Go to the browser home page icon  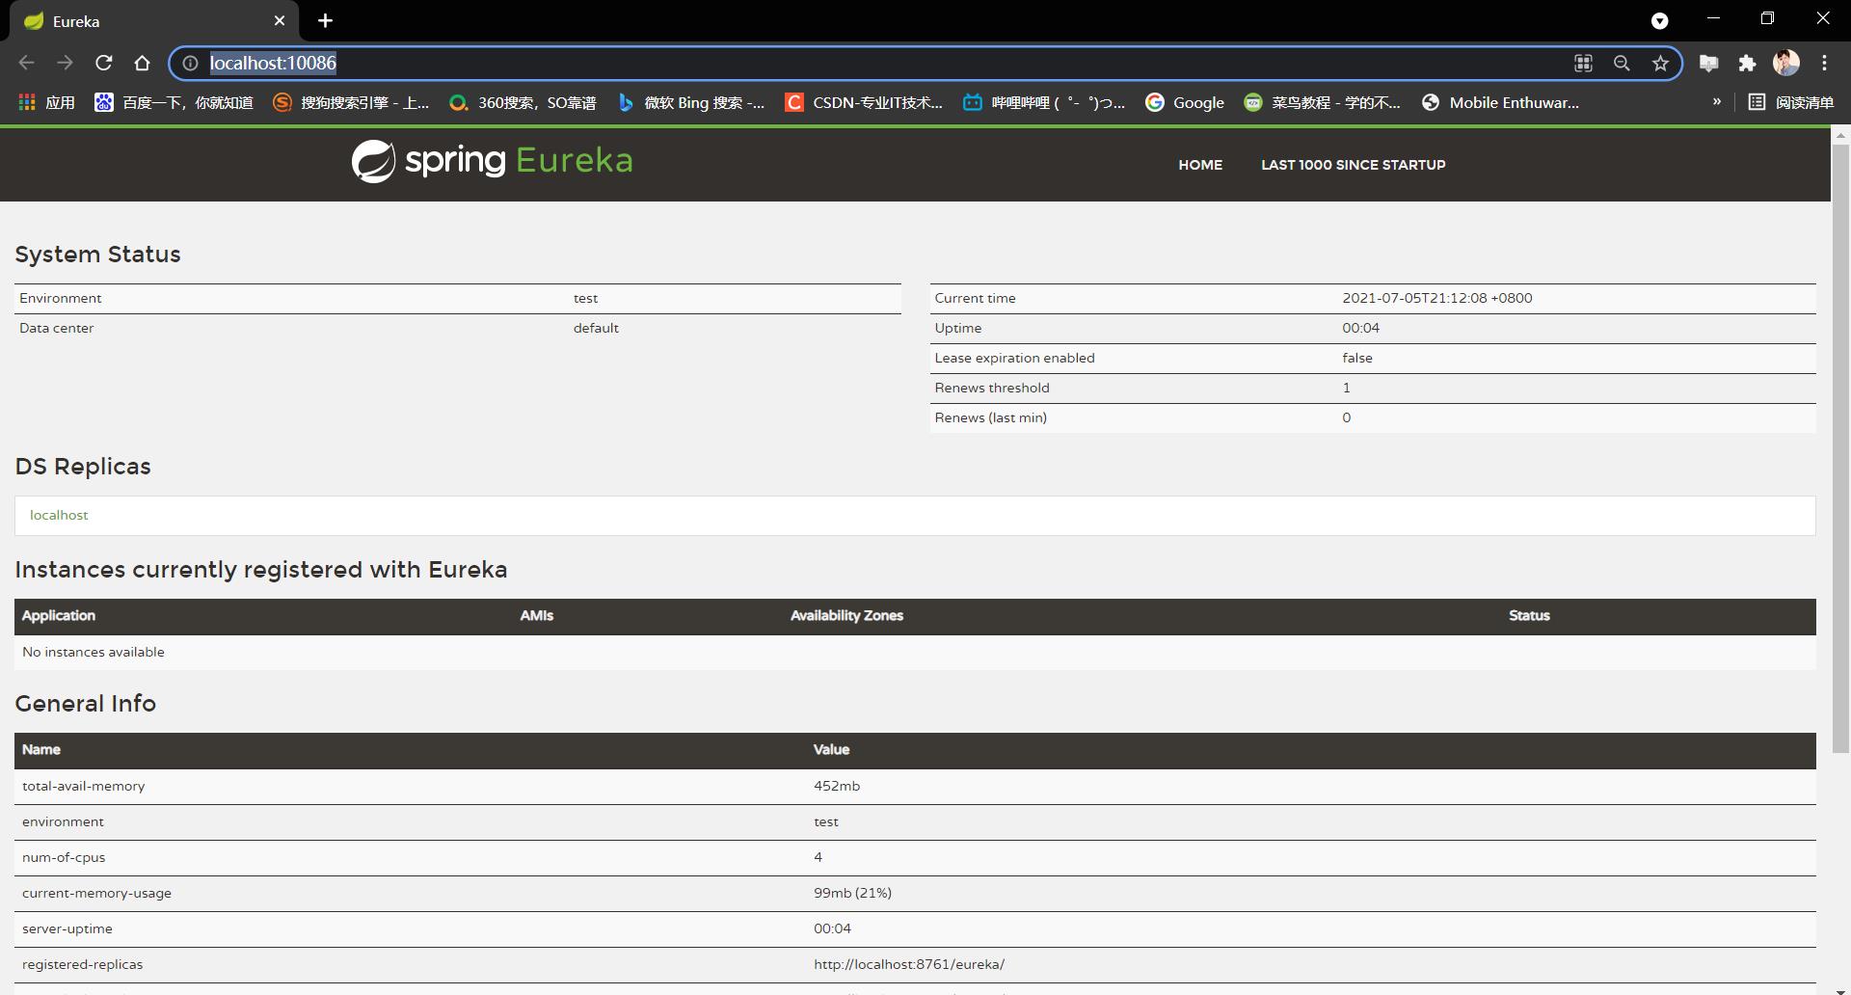[x=142, y=63]
